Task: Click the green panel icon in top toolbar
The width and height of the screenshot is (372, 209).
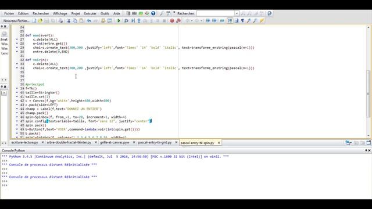Action: 141,13
